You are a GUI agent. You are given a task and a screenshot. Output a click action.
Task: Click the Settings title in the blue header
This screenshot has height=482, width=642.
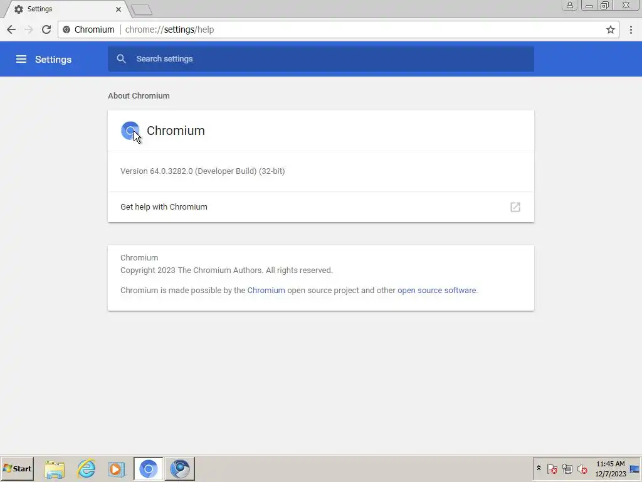click(x=53, y=60)
